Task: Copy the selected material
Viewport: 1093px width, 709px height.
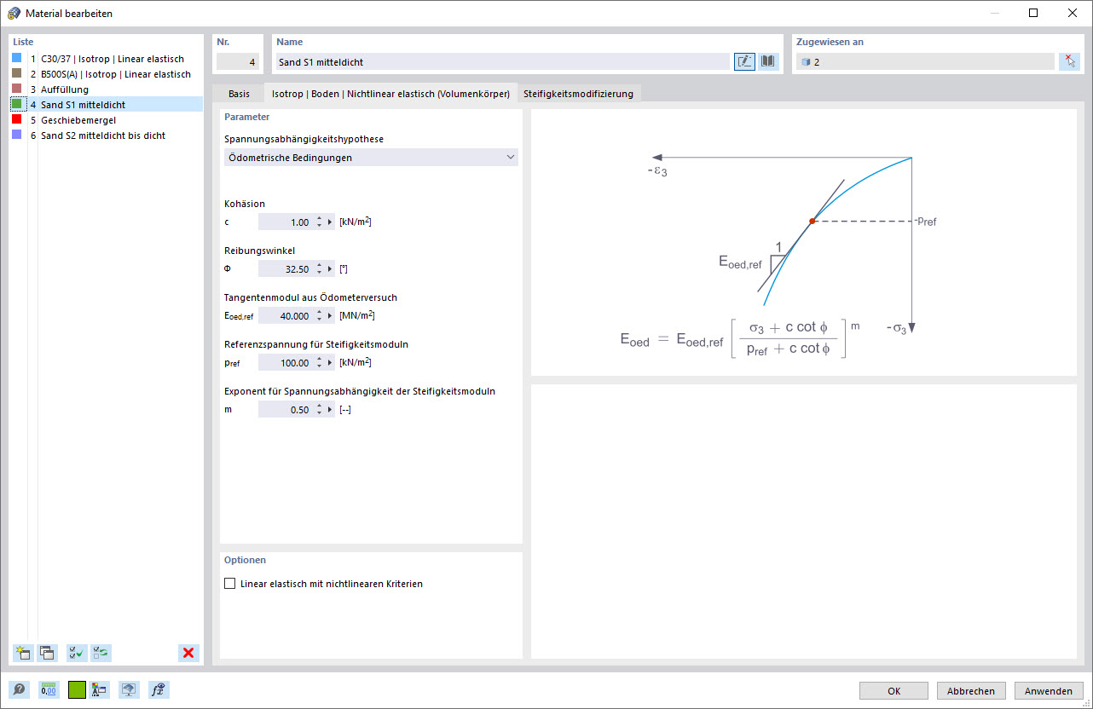Action: pyautogui.click(x=47, y=653)
